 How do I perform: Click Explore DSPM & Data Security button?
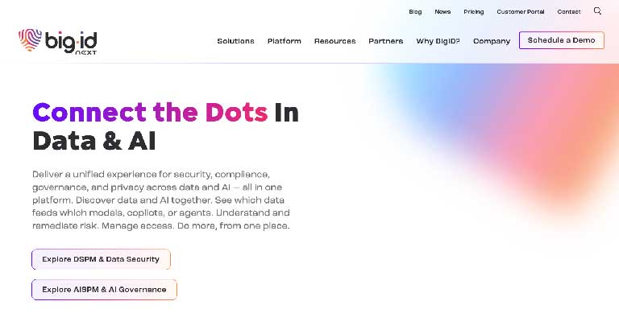[101, 259]
